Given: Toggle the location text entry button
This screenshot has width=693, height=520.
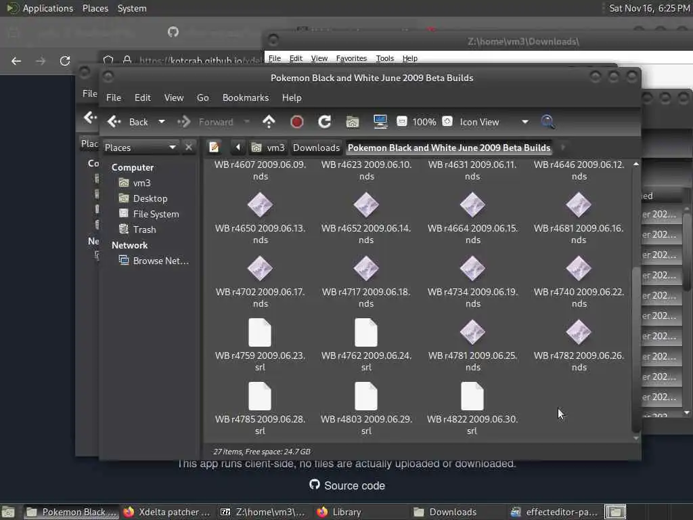Looking at the screenshot, I should pyautogui.click(x=215, y=147).
